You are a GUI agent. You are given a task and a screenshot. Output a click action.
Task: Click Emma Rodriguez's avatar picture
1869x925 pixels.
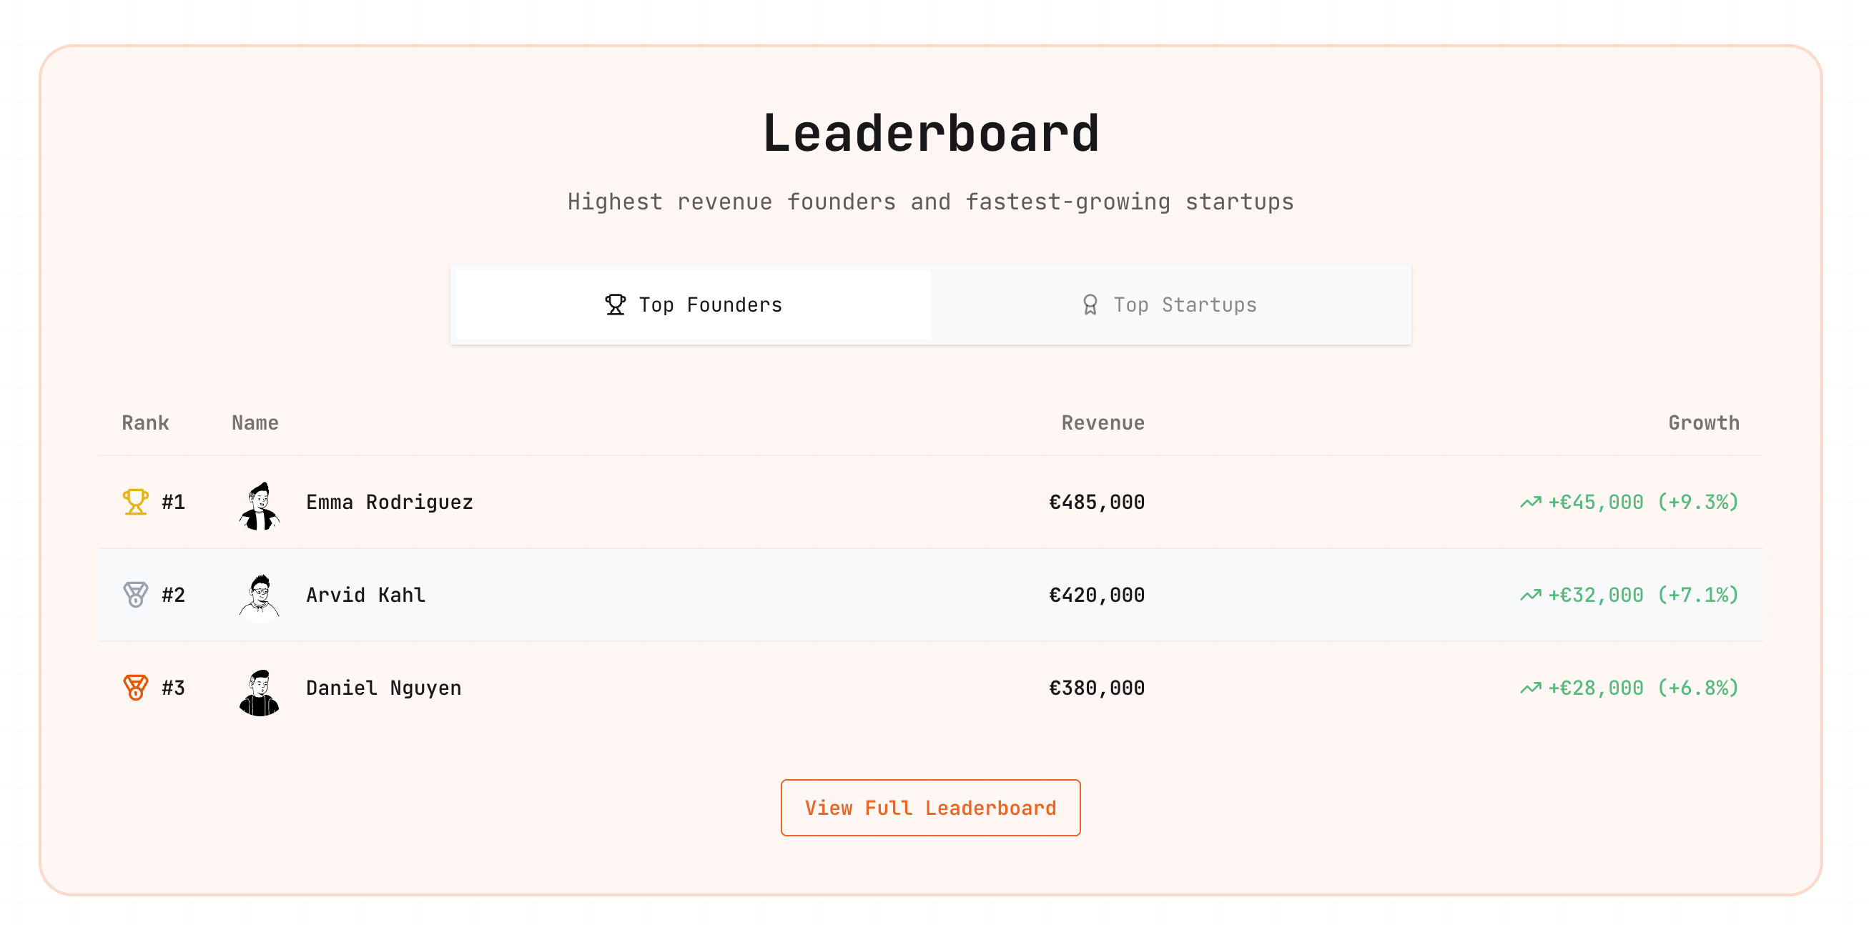click(x=260, y=501)
